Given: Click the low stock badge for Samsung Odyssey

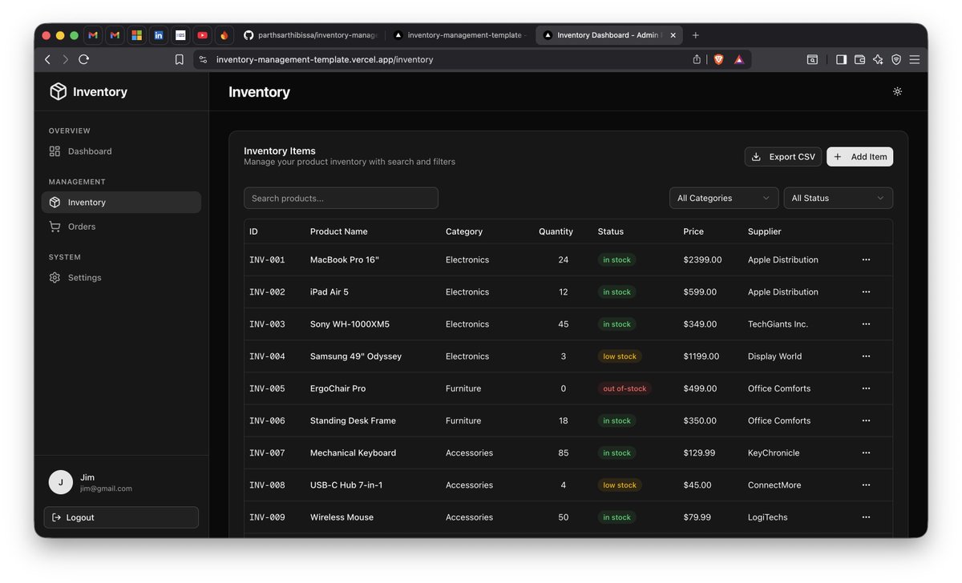Looking at the screenshot, I should point(620,356).
